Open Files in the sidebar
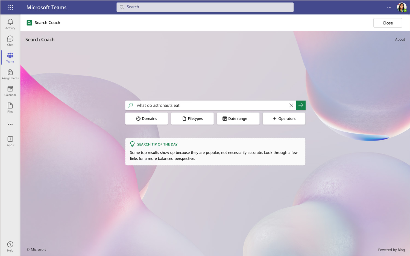The width and height of the screenshot is (410, 256). pos(10,108)
